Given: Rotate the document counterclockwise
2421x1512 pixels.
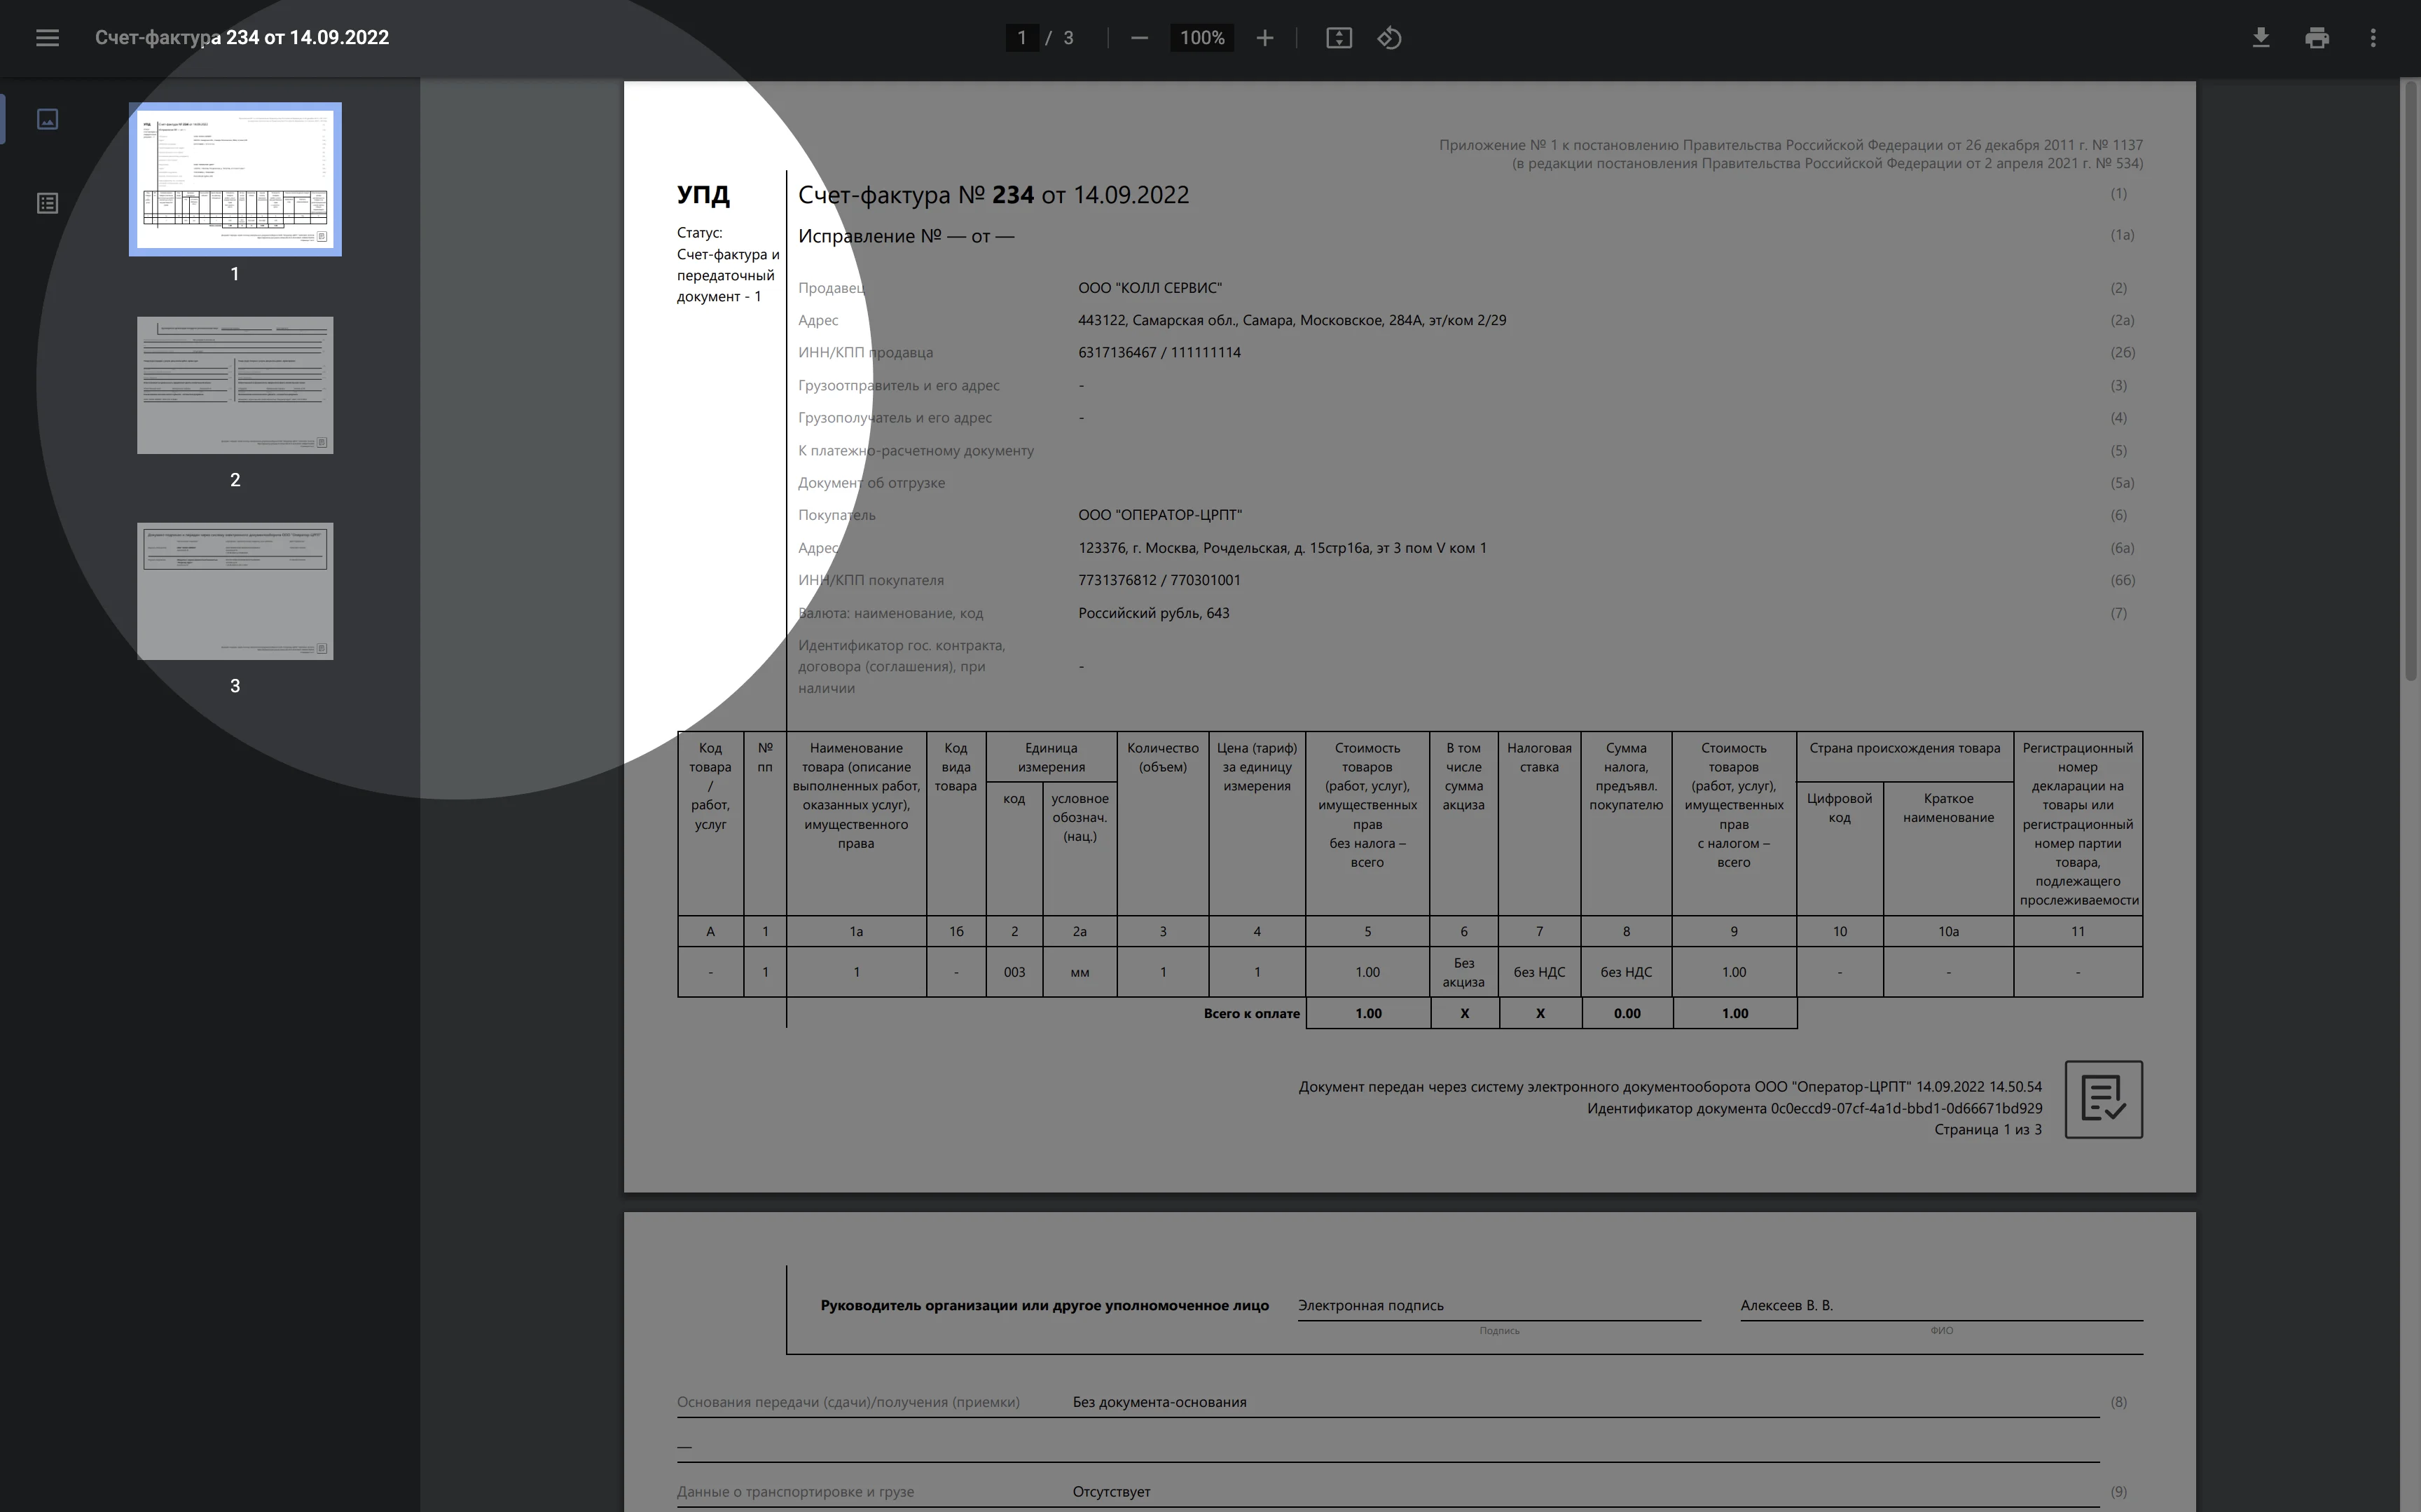Looking at the screenshot, I should point(1389,38).
